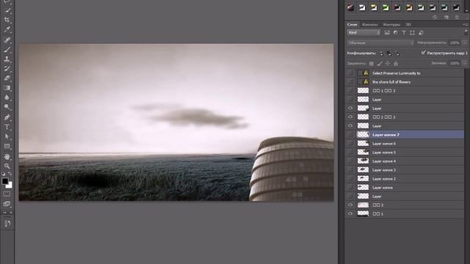Show the Layer копия 5 layer
The width and height of the screenshot is (470, 264).
(x=350, y=153)
